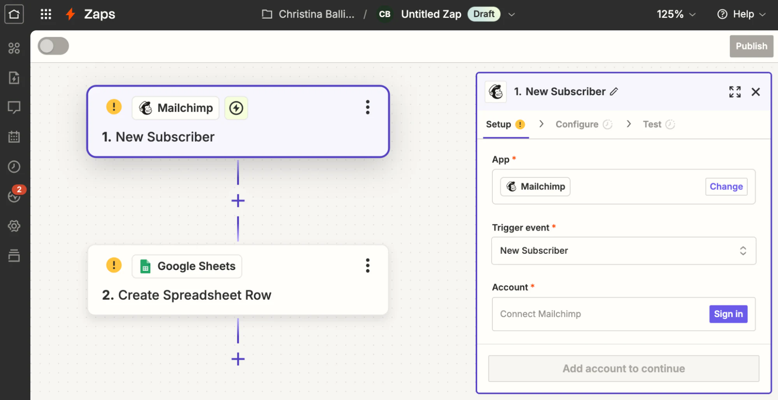Open the sidebar apps overview icon

click(x=14, y=48)
